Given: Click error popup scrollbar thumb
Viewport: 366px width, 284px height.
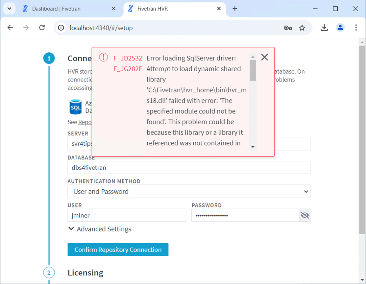Looking at the screenshot, I should (253, 70).
